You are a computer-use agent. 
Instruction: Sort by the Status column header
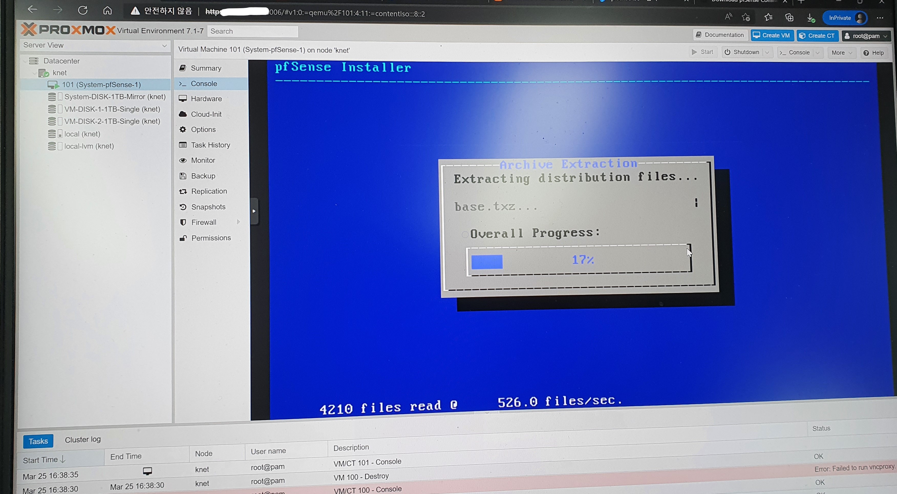point(852,429)
